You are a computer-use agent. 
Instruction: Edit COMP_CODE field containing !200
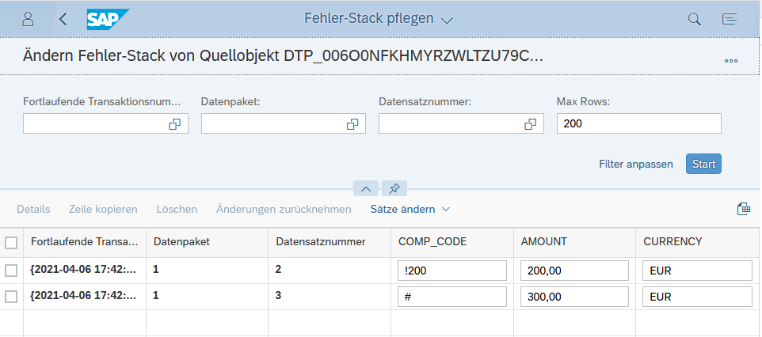click(452, 271)
